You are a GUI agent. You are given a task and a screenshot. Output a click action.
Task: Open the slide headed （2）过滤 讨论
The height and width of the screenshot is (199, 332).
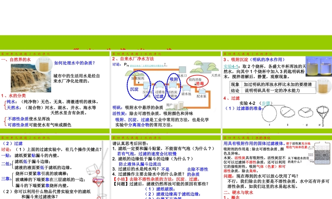[x=55, y=167]
